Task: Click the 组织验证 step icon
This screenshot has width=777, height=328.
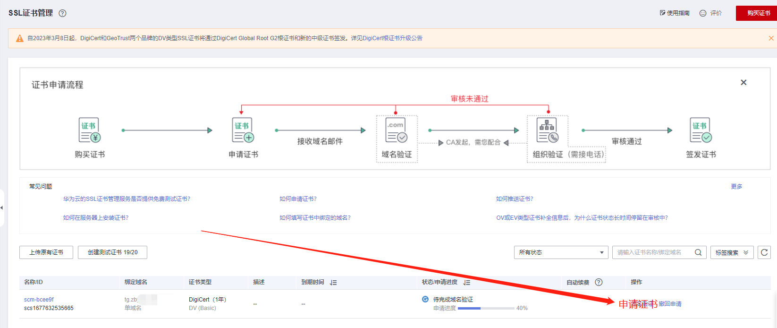Action: (547, 130)
